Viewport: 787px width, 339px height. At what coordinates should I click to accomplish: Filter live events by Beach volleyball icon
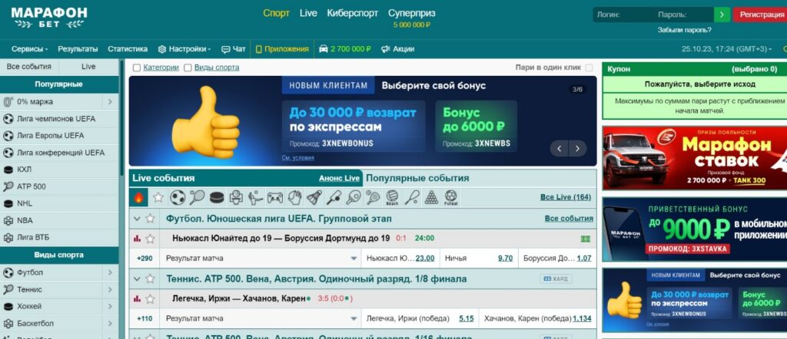392,197
